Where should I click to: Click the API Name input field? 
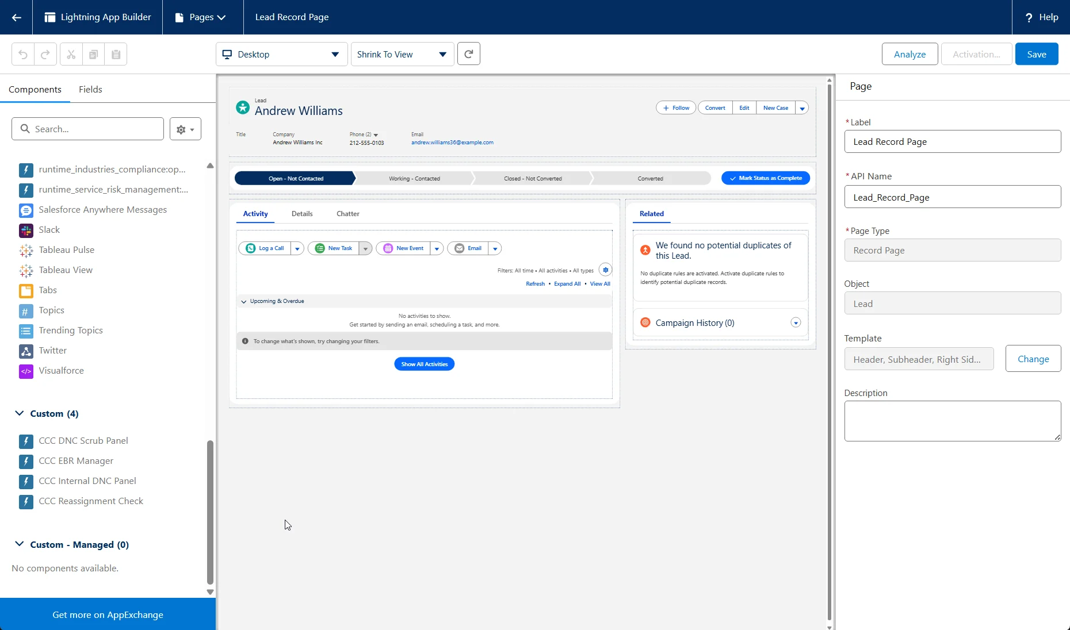pyautogui.click(x=953, y=197)
